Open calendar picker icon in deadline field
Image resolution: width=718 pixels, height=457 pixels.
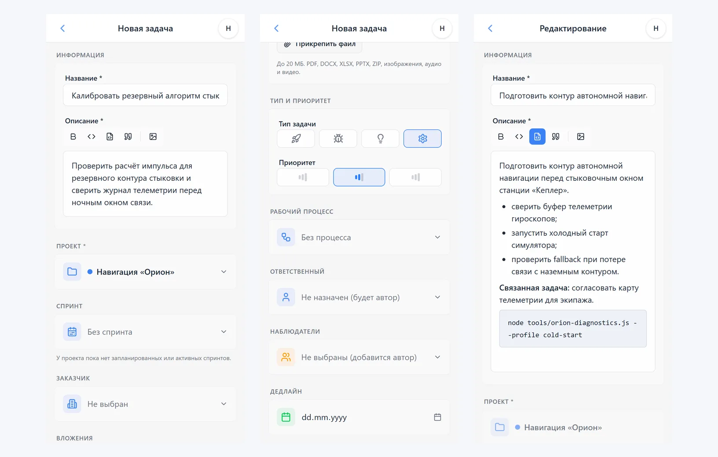pos(437,417)
